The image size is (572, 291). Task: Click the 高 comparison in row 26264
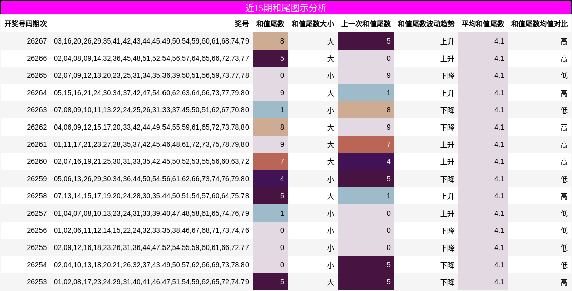(x=564, y=93)
